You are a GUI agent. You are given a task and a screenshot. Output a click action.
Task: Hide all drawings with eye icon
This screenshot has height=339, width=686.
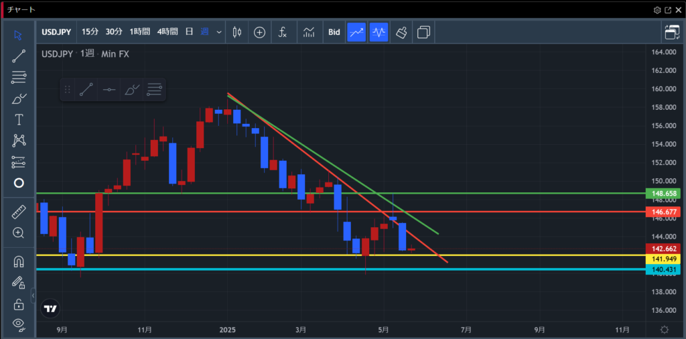click(x=18, y=324)
